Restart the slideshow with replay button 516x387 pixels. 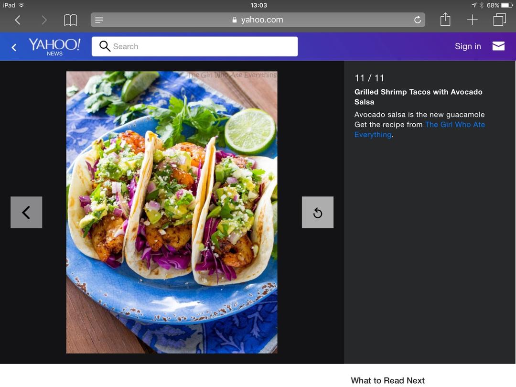[318, 212]
